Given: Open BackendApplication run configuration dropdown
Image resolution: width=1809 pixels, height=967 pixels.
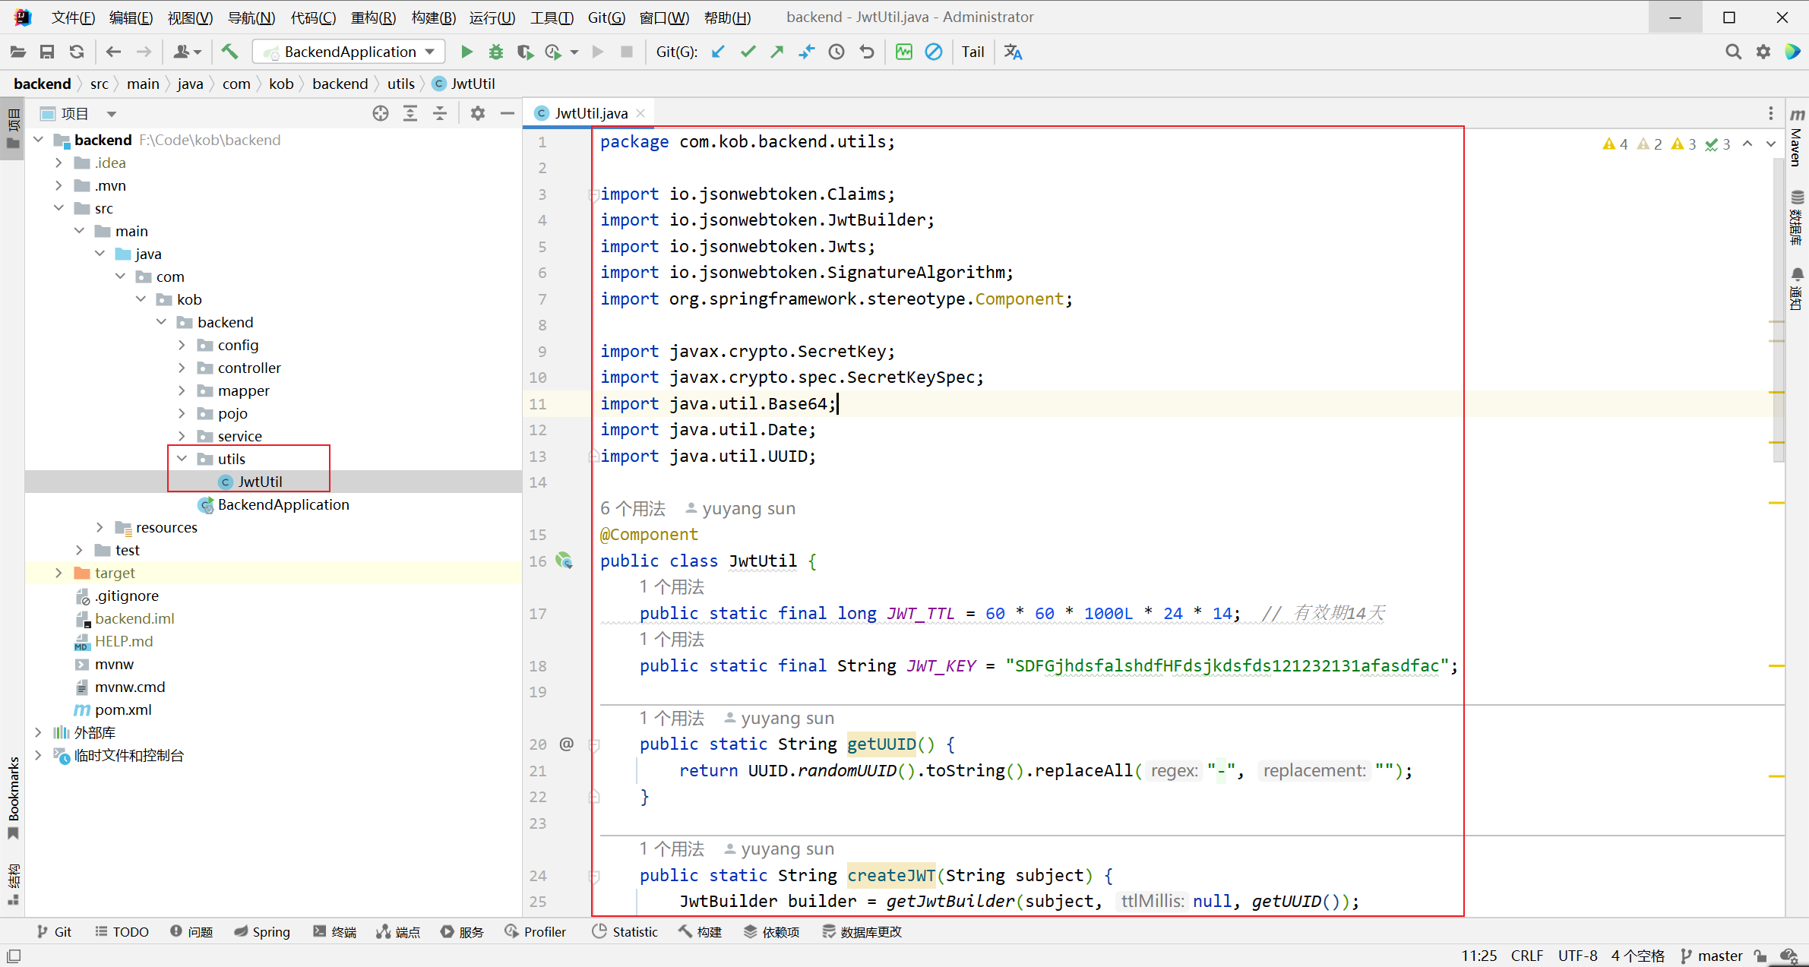Looking at the screenshot, I should (x=350, y=52).
